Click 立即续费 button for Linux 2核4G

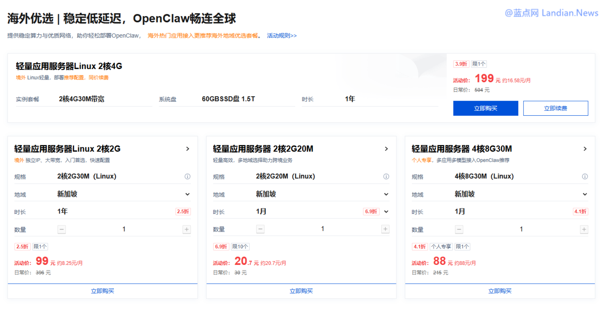click(555, 108)
